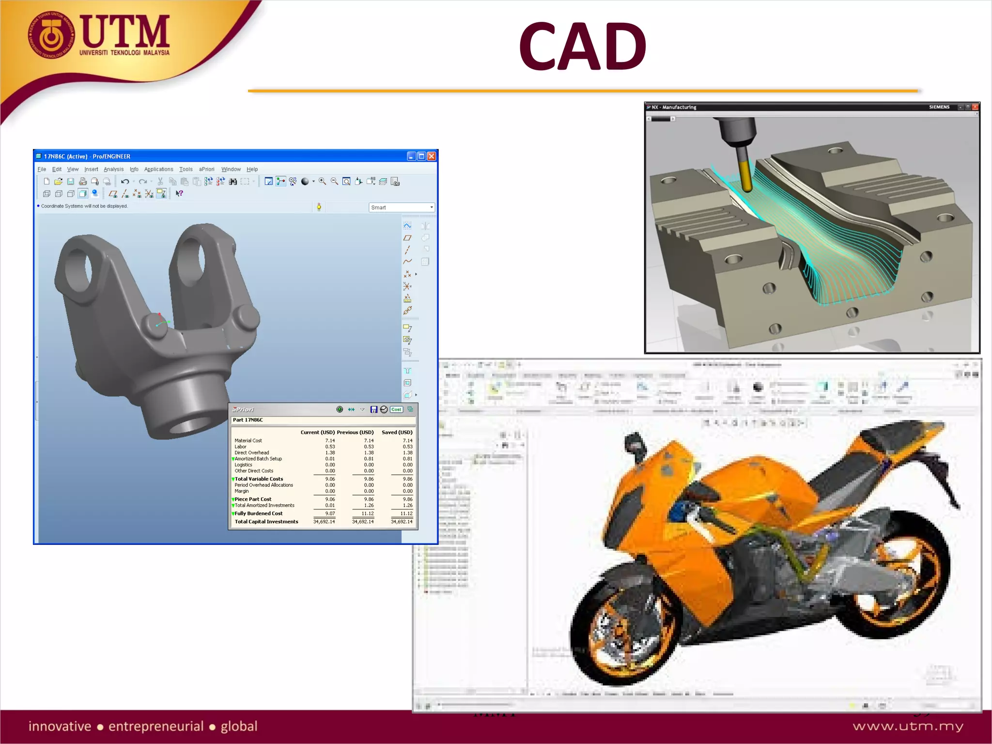992x744 pixels.
Task: Click the New file icon in Pro/ENGINEER
Action: pos(46,182)
